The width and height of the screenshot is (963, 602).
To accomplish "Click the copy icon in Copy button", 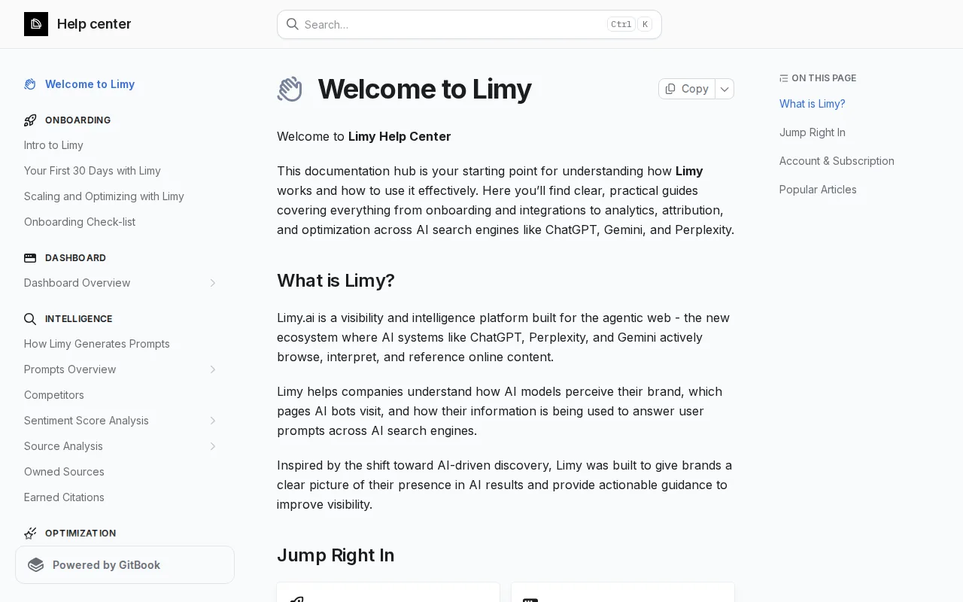I will tap(670, 89).
